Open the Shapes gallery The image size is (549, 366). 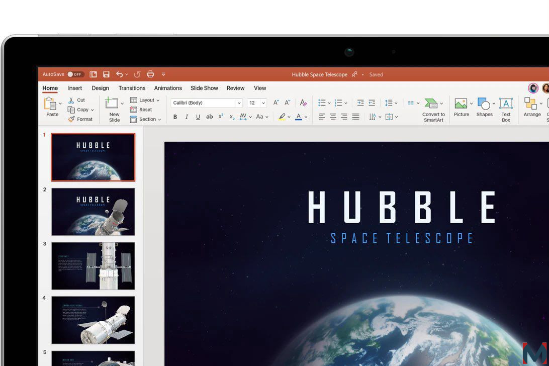(x=484, y=107)
